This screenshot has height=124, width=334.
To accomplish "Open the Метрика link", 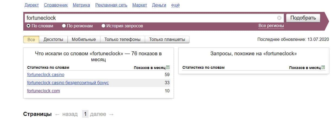I will click(81, 5).
